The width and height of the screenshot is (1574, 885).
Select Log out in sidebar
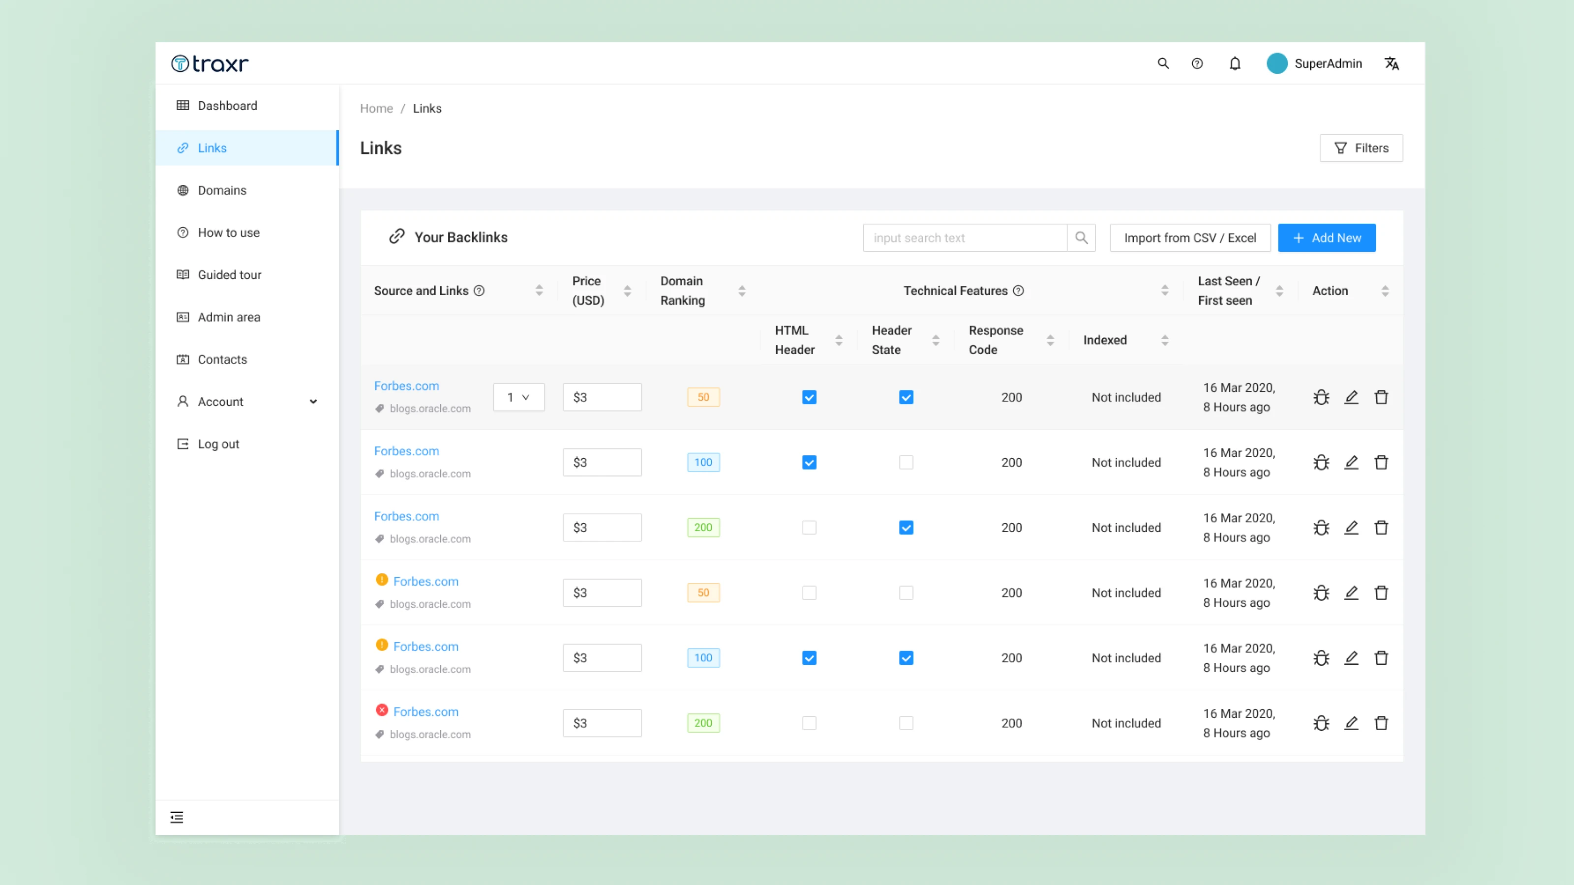247,444
